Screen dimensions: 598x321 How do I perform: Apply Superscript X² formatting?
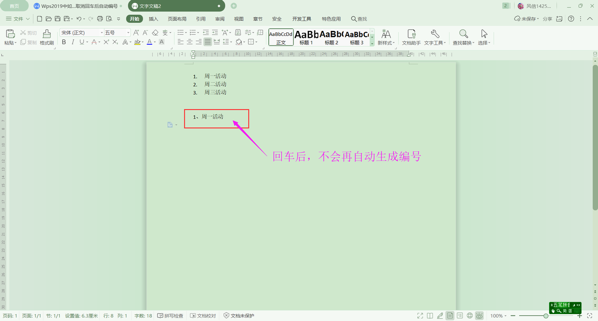click(106, 42)
